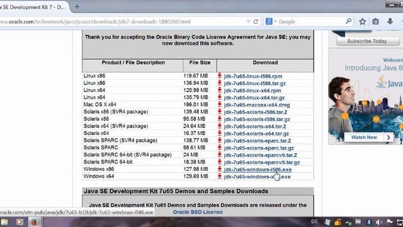The image size is (403, 227).
Task: Bookmark this page with the star icon
Action: point(363,21)
